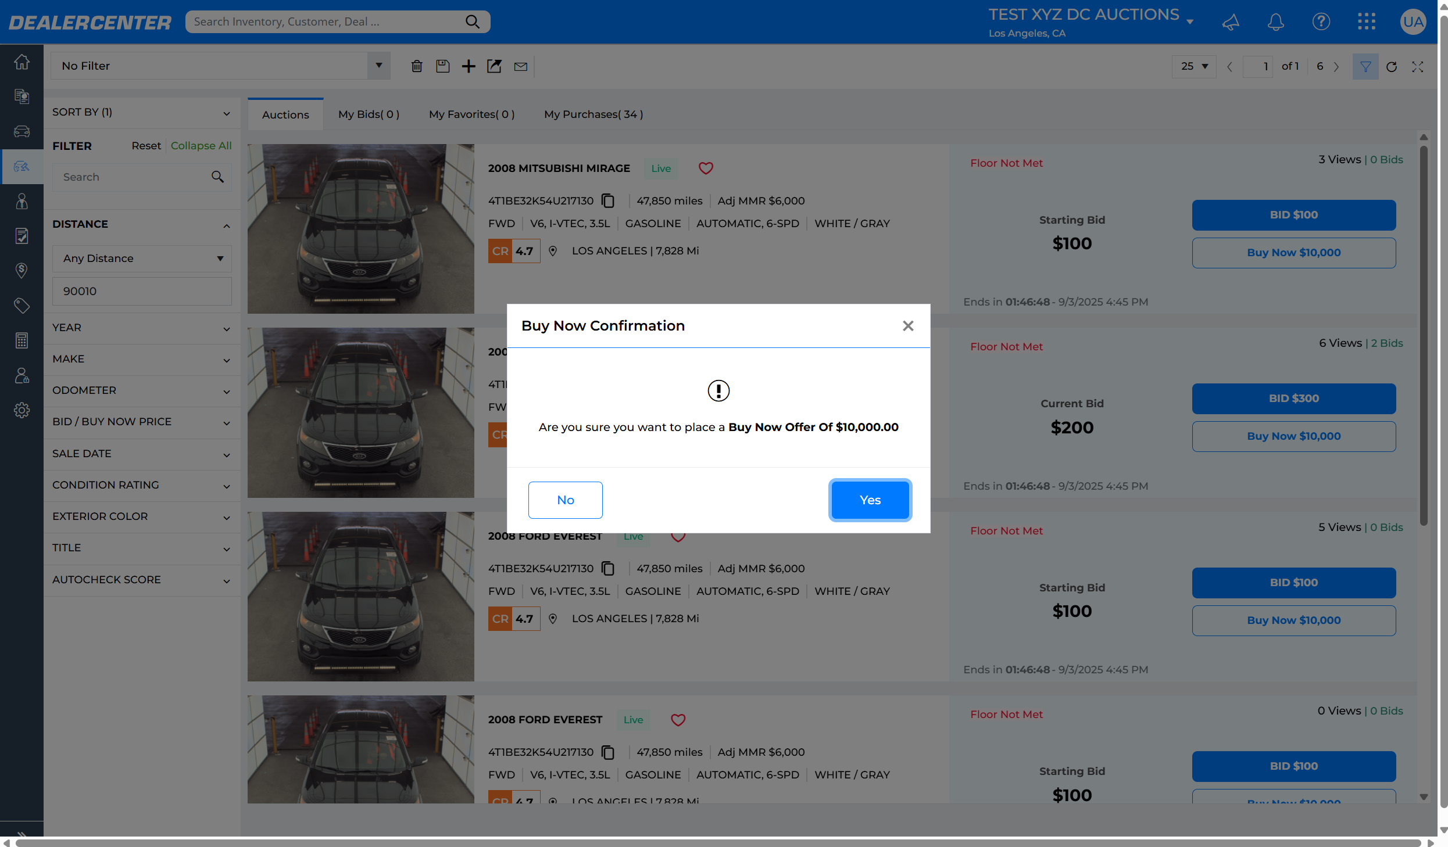1448x847 pixels.
Task: Open the help question mark icon
Action: tap(1321, 22)
